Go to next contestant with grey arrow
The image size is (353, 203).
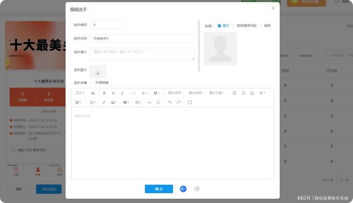[197, 189]
